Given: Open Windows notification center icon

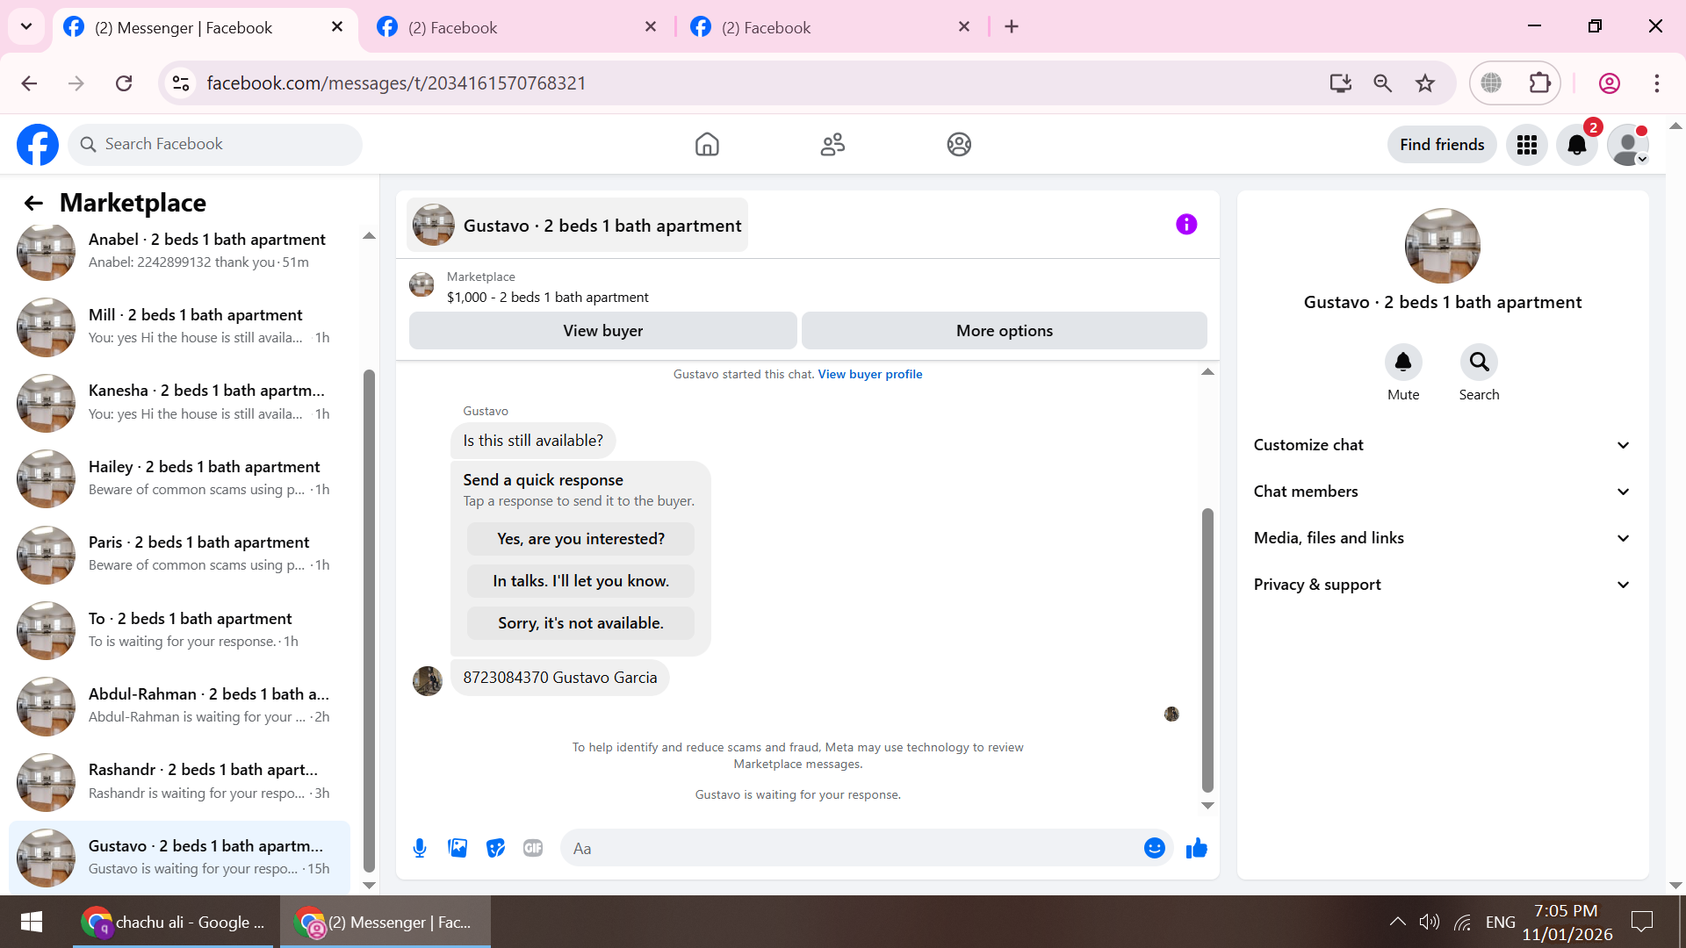Looking at the screenshot, I should pos(1641,922).
